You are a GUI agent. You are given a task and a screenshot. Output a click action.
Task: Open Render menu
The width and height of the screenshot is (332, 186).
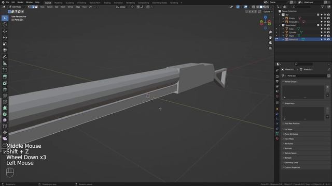20,2
